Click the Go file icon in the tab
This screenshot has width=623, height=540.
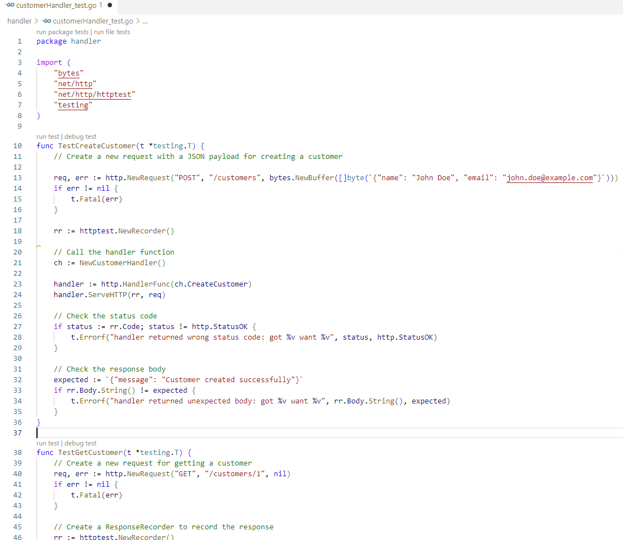click(10, 5)
